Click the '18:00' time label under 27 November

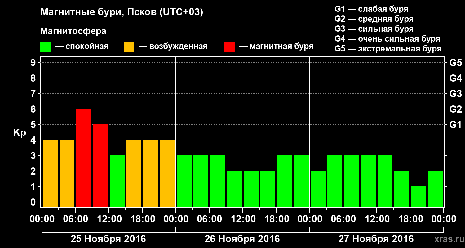pos(410,219)
